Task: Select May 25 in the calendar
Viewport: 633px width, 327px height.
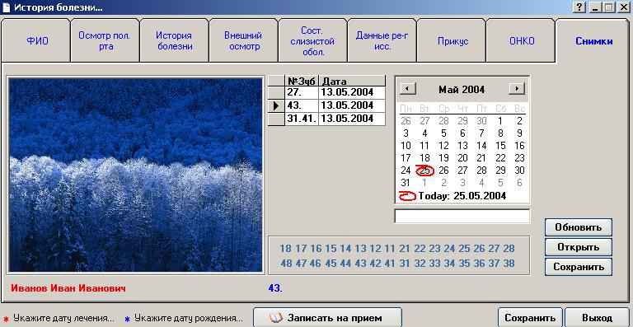Action: click(x=424, y=171)
